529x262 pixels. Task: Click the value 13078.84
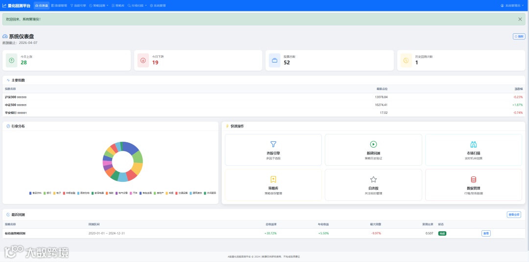pos(381,97)
